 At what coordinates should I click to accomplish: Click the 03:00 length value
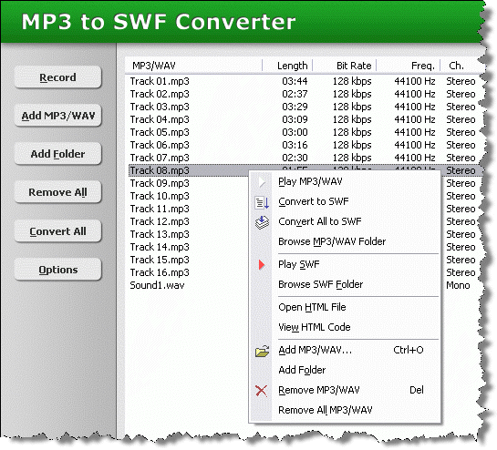pos(295,132)
